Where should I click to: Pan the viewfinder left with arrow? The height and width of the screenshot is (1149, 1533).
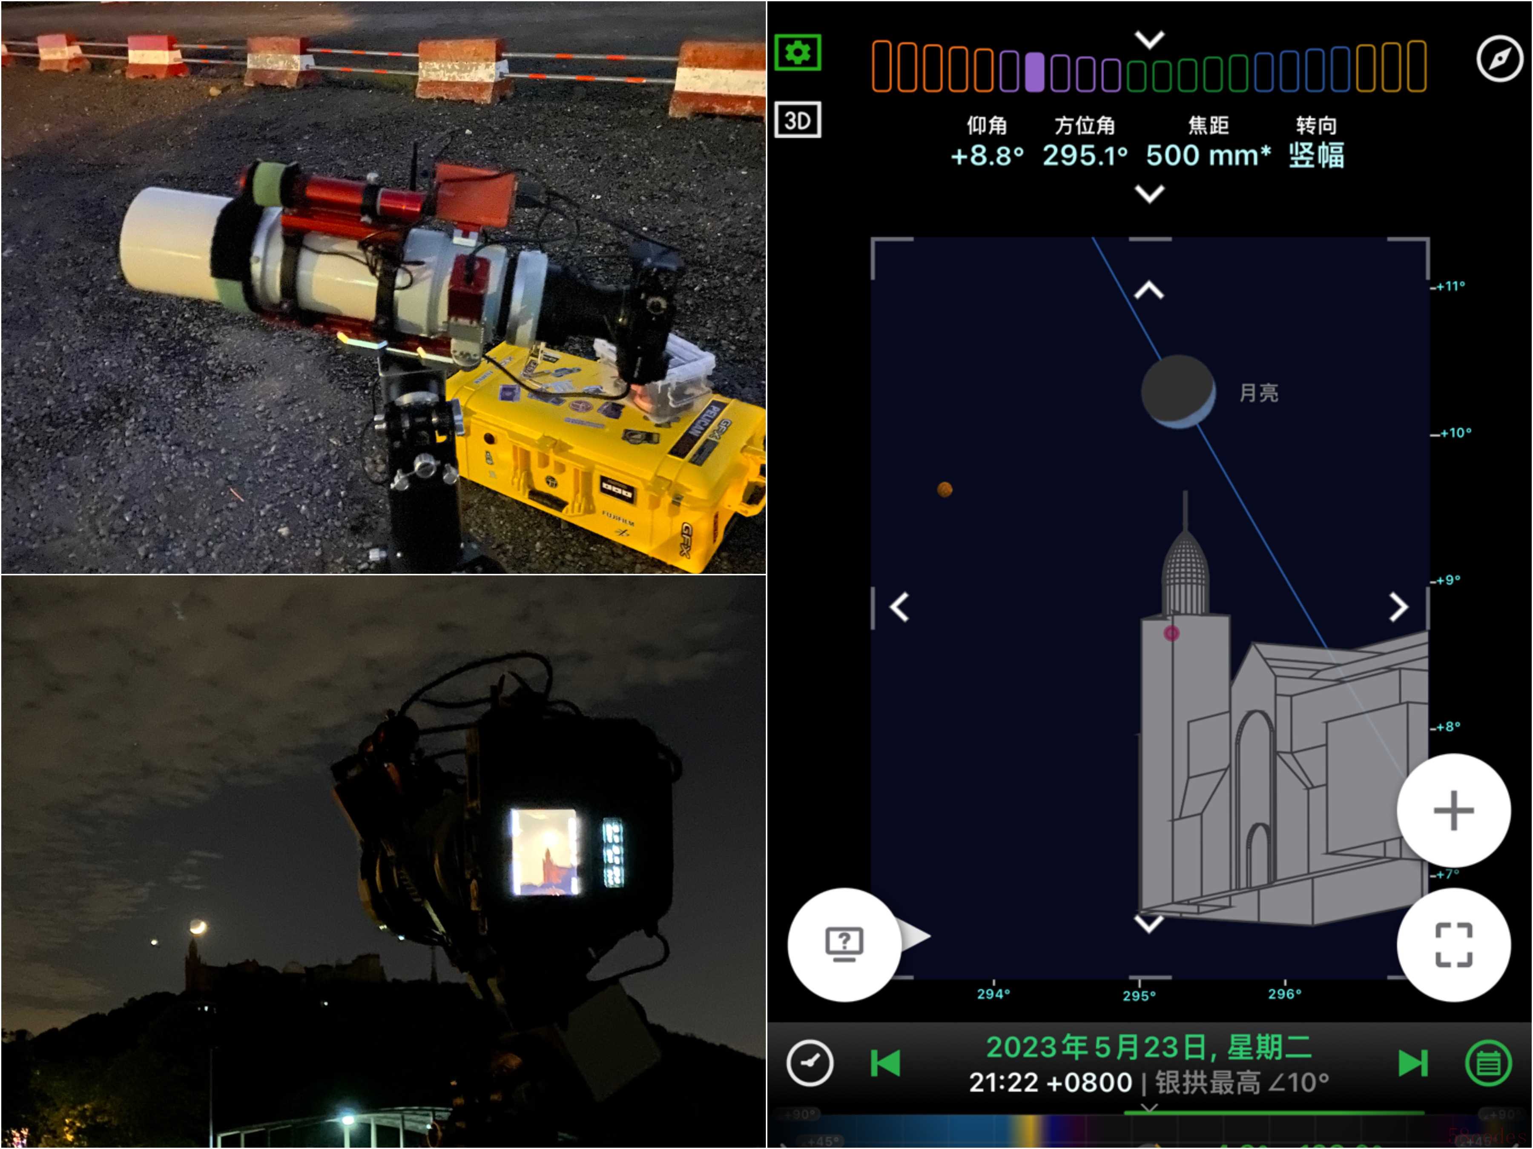click(899, 607)
